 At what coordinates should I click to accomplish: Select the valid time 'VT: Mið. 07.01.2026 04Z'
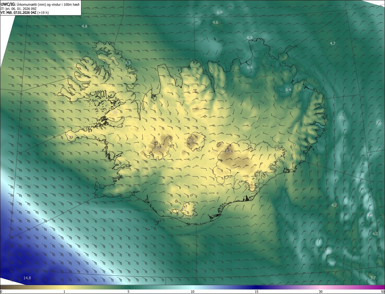coord(19,13)
